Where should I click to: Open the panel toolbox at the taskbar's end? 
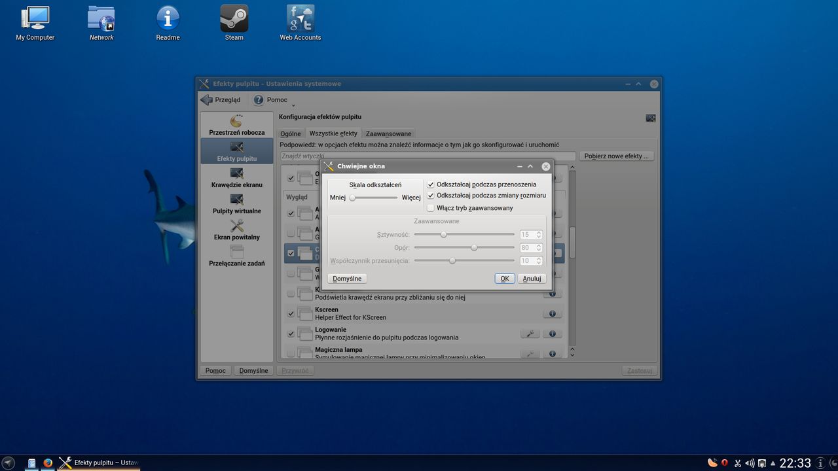[x=832, y=463]
